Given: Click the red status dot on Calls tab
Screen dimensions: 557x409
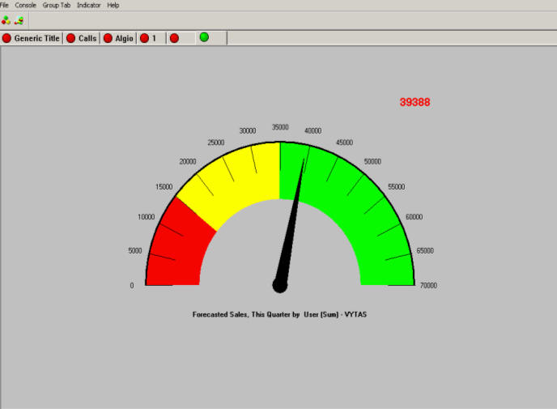Looking at the screenshot, I should [70, 38].
